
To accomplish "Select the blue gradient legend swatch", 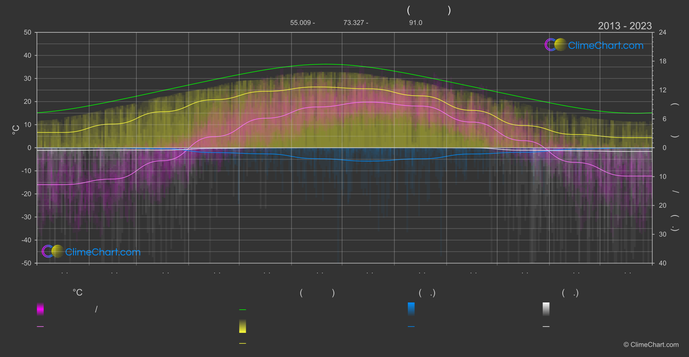I will click(411, 309).
